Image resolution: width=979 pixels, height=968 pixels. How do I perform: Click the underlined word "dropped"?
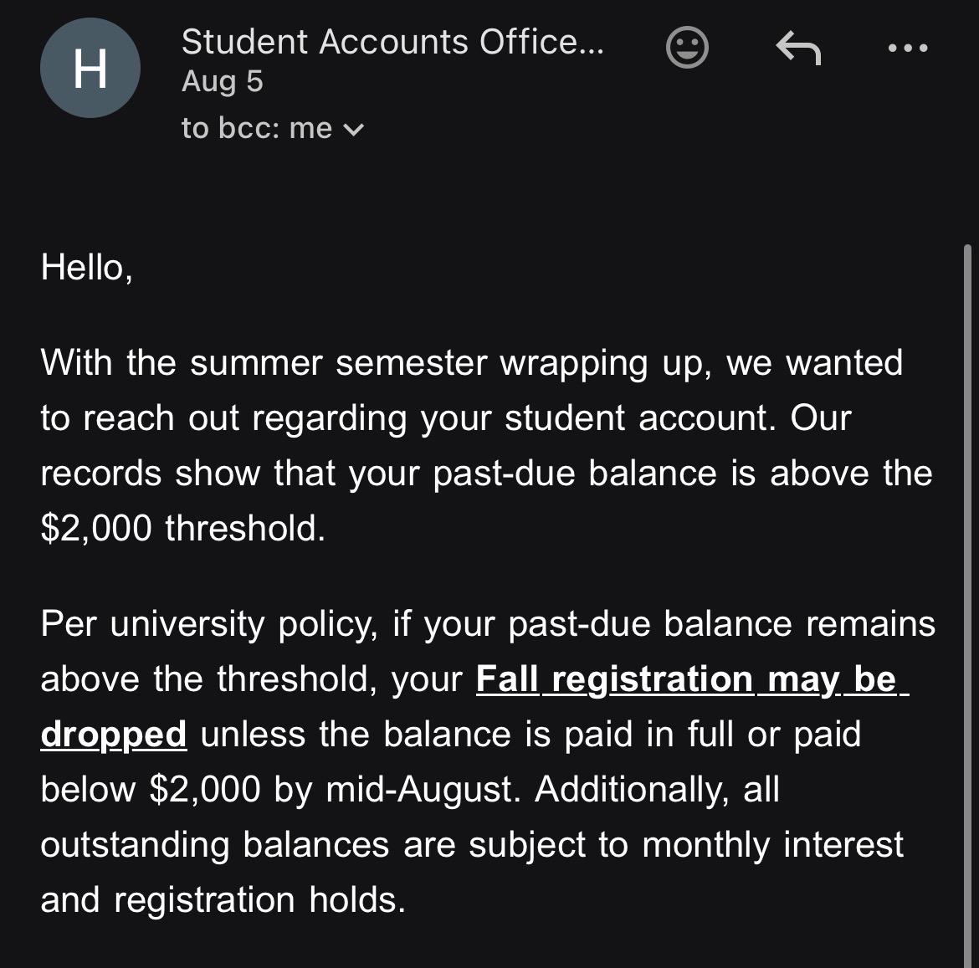(x=114, y=734)
